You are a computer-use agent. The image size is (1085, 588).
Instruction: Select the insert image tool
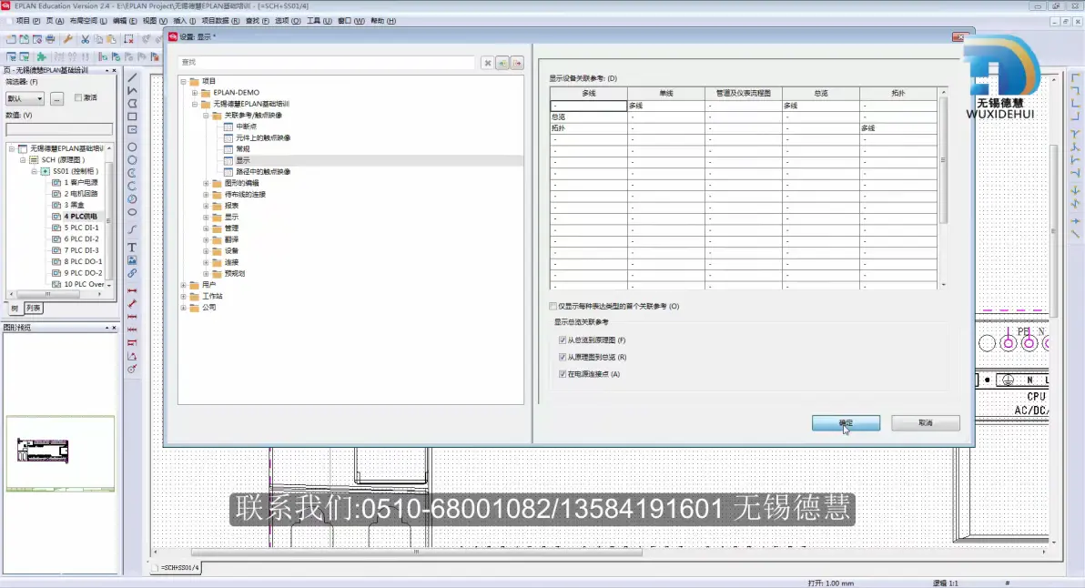click(x=132, y=260)
